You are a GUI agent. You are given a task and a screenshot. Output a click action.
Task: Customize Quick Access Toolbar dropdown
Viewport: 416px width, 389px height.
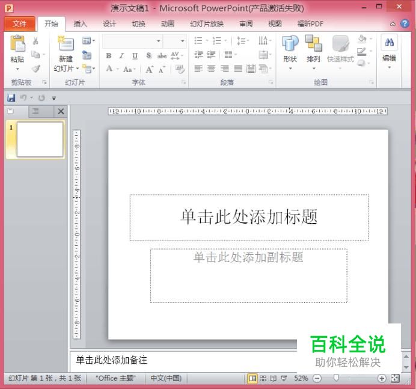pyautogui.click(x=54, y=99)
